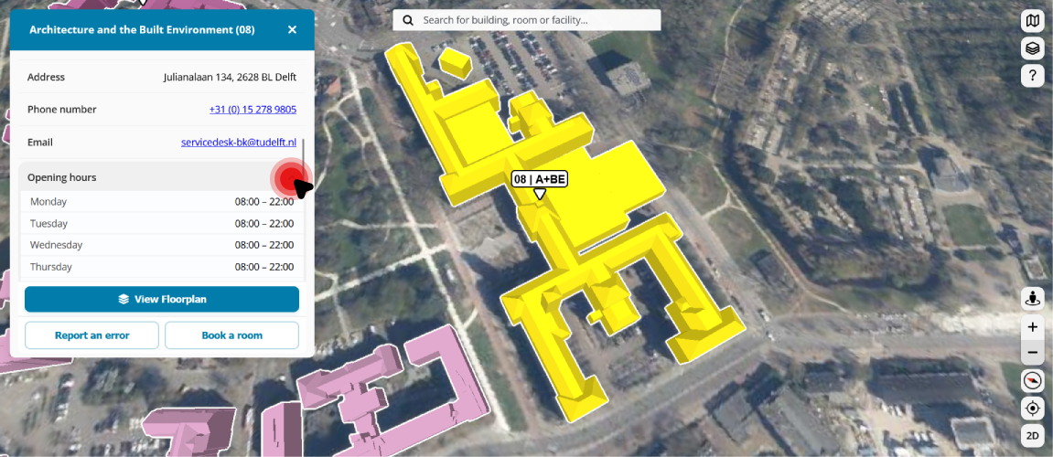Close the Architecture building info panel
1053x457 pixels.
point(292,29)
